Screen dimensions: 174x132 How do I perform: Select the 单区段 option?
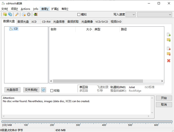pos(84,87)
